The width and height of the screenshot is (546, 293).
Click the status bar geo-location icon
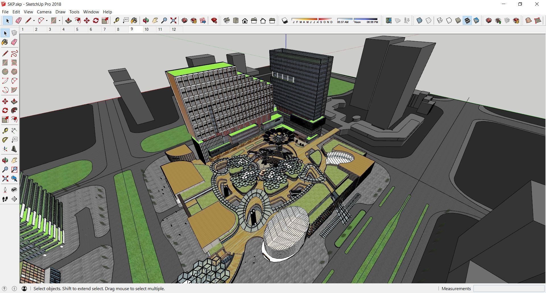tap(4, 288)
